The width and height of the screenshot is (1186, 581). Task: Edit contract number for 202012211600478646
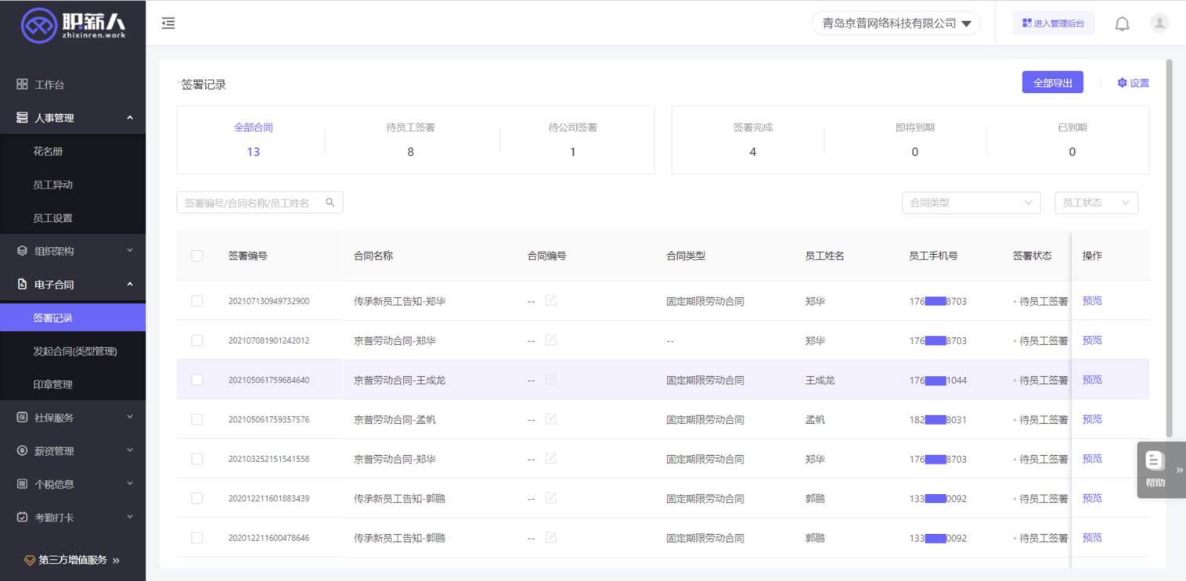(551, 537)
